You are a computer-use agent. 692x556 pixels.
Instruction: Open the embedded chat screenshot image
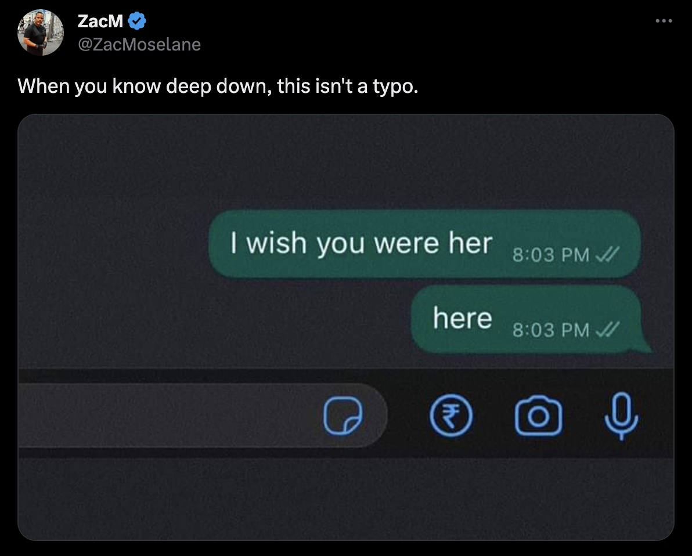click(x=346, y=327)
